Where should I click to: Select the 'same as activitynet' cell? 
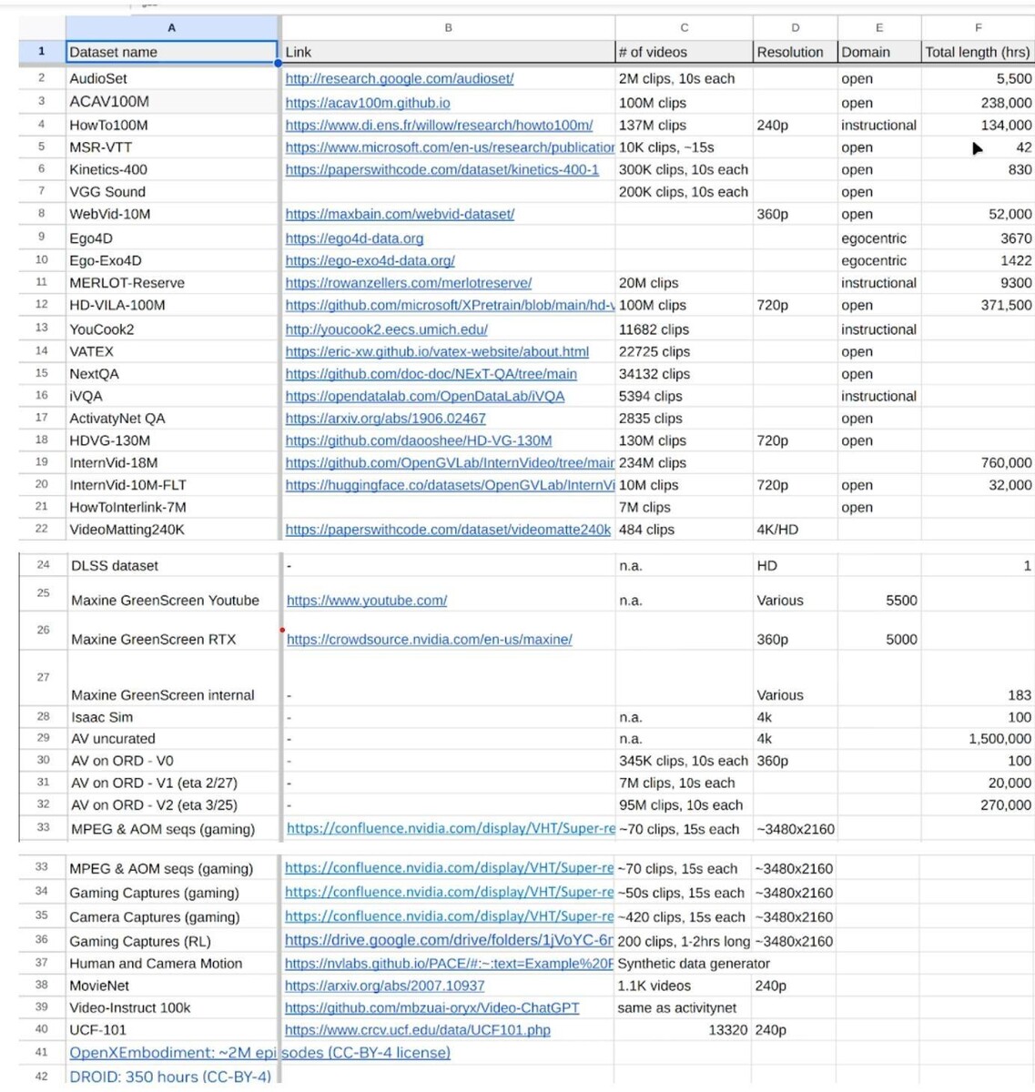683,1007
